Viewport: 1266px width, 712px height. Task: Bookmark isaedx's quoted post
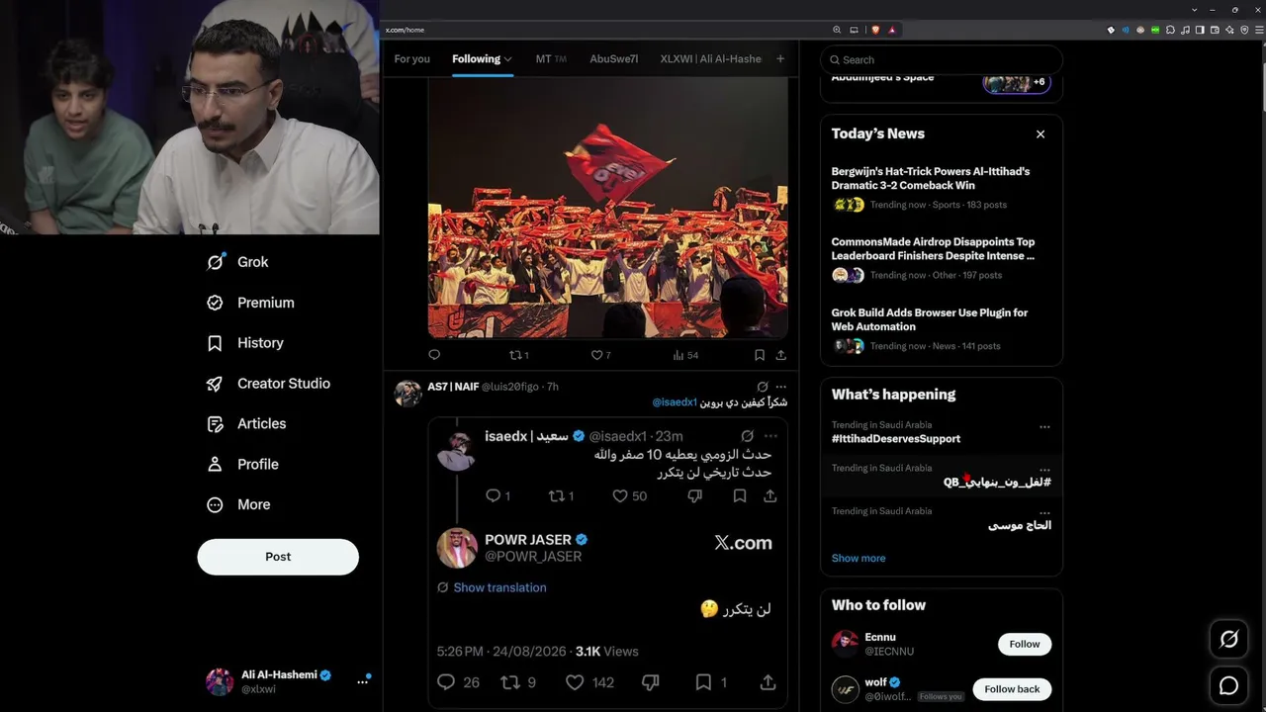point(739,495)
